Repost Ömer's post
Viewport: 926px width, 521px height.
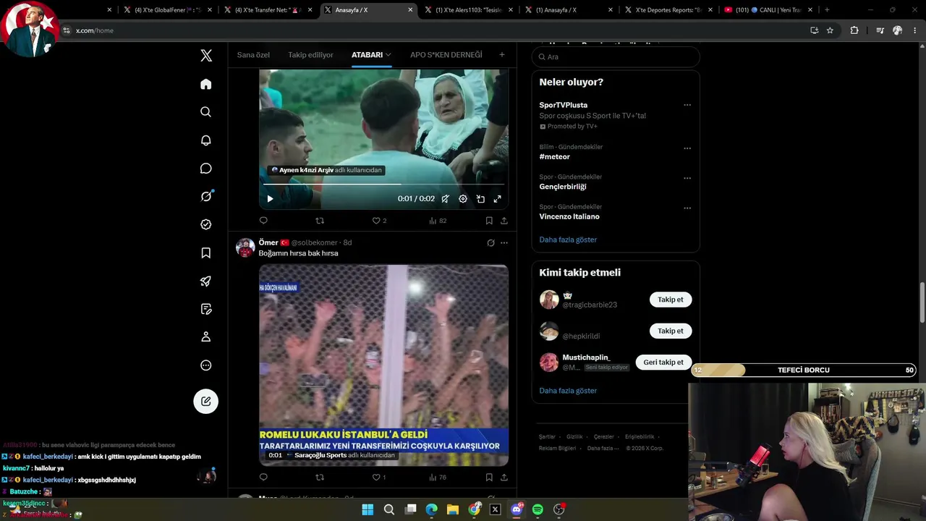coord(320,478)
